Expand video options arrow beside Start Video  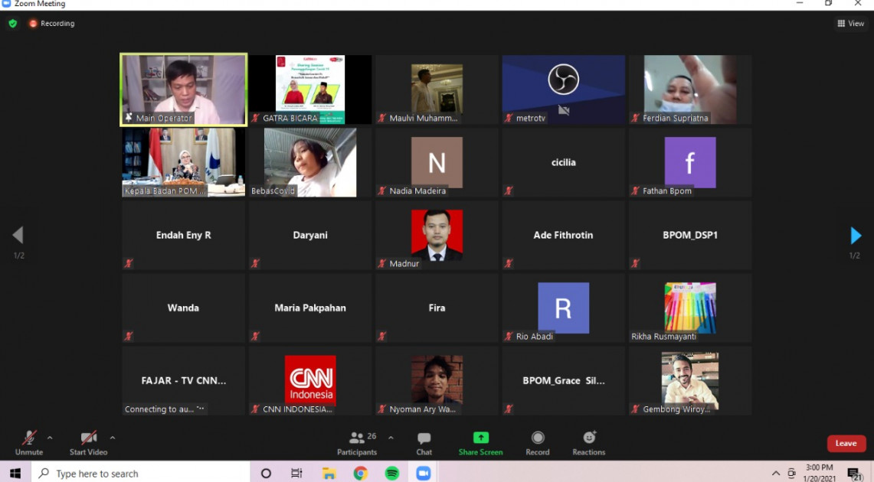(x=113, y=438)
